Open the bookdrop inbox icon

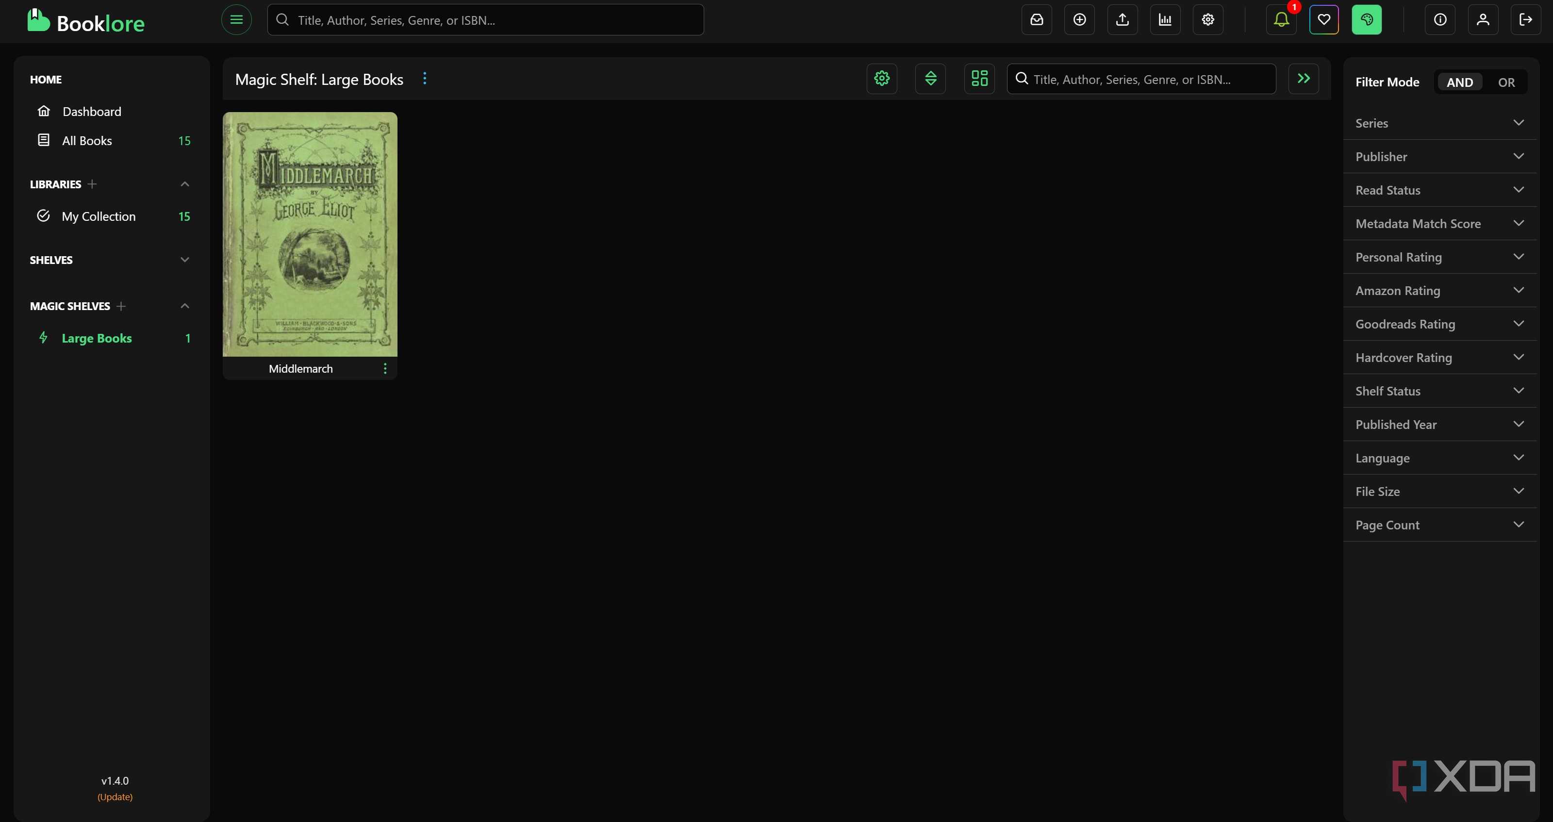1036,20
